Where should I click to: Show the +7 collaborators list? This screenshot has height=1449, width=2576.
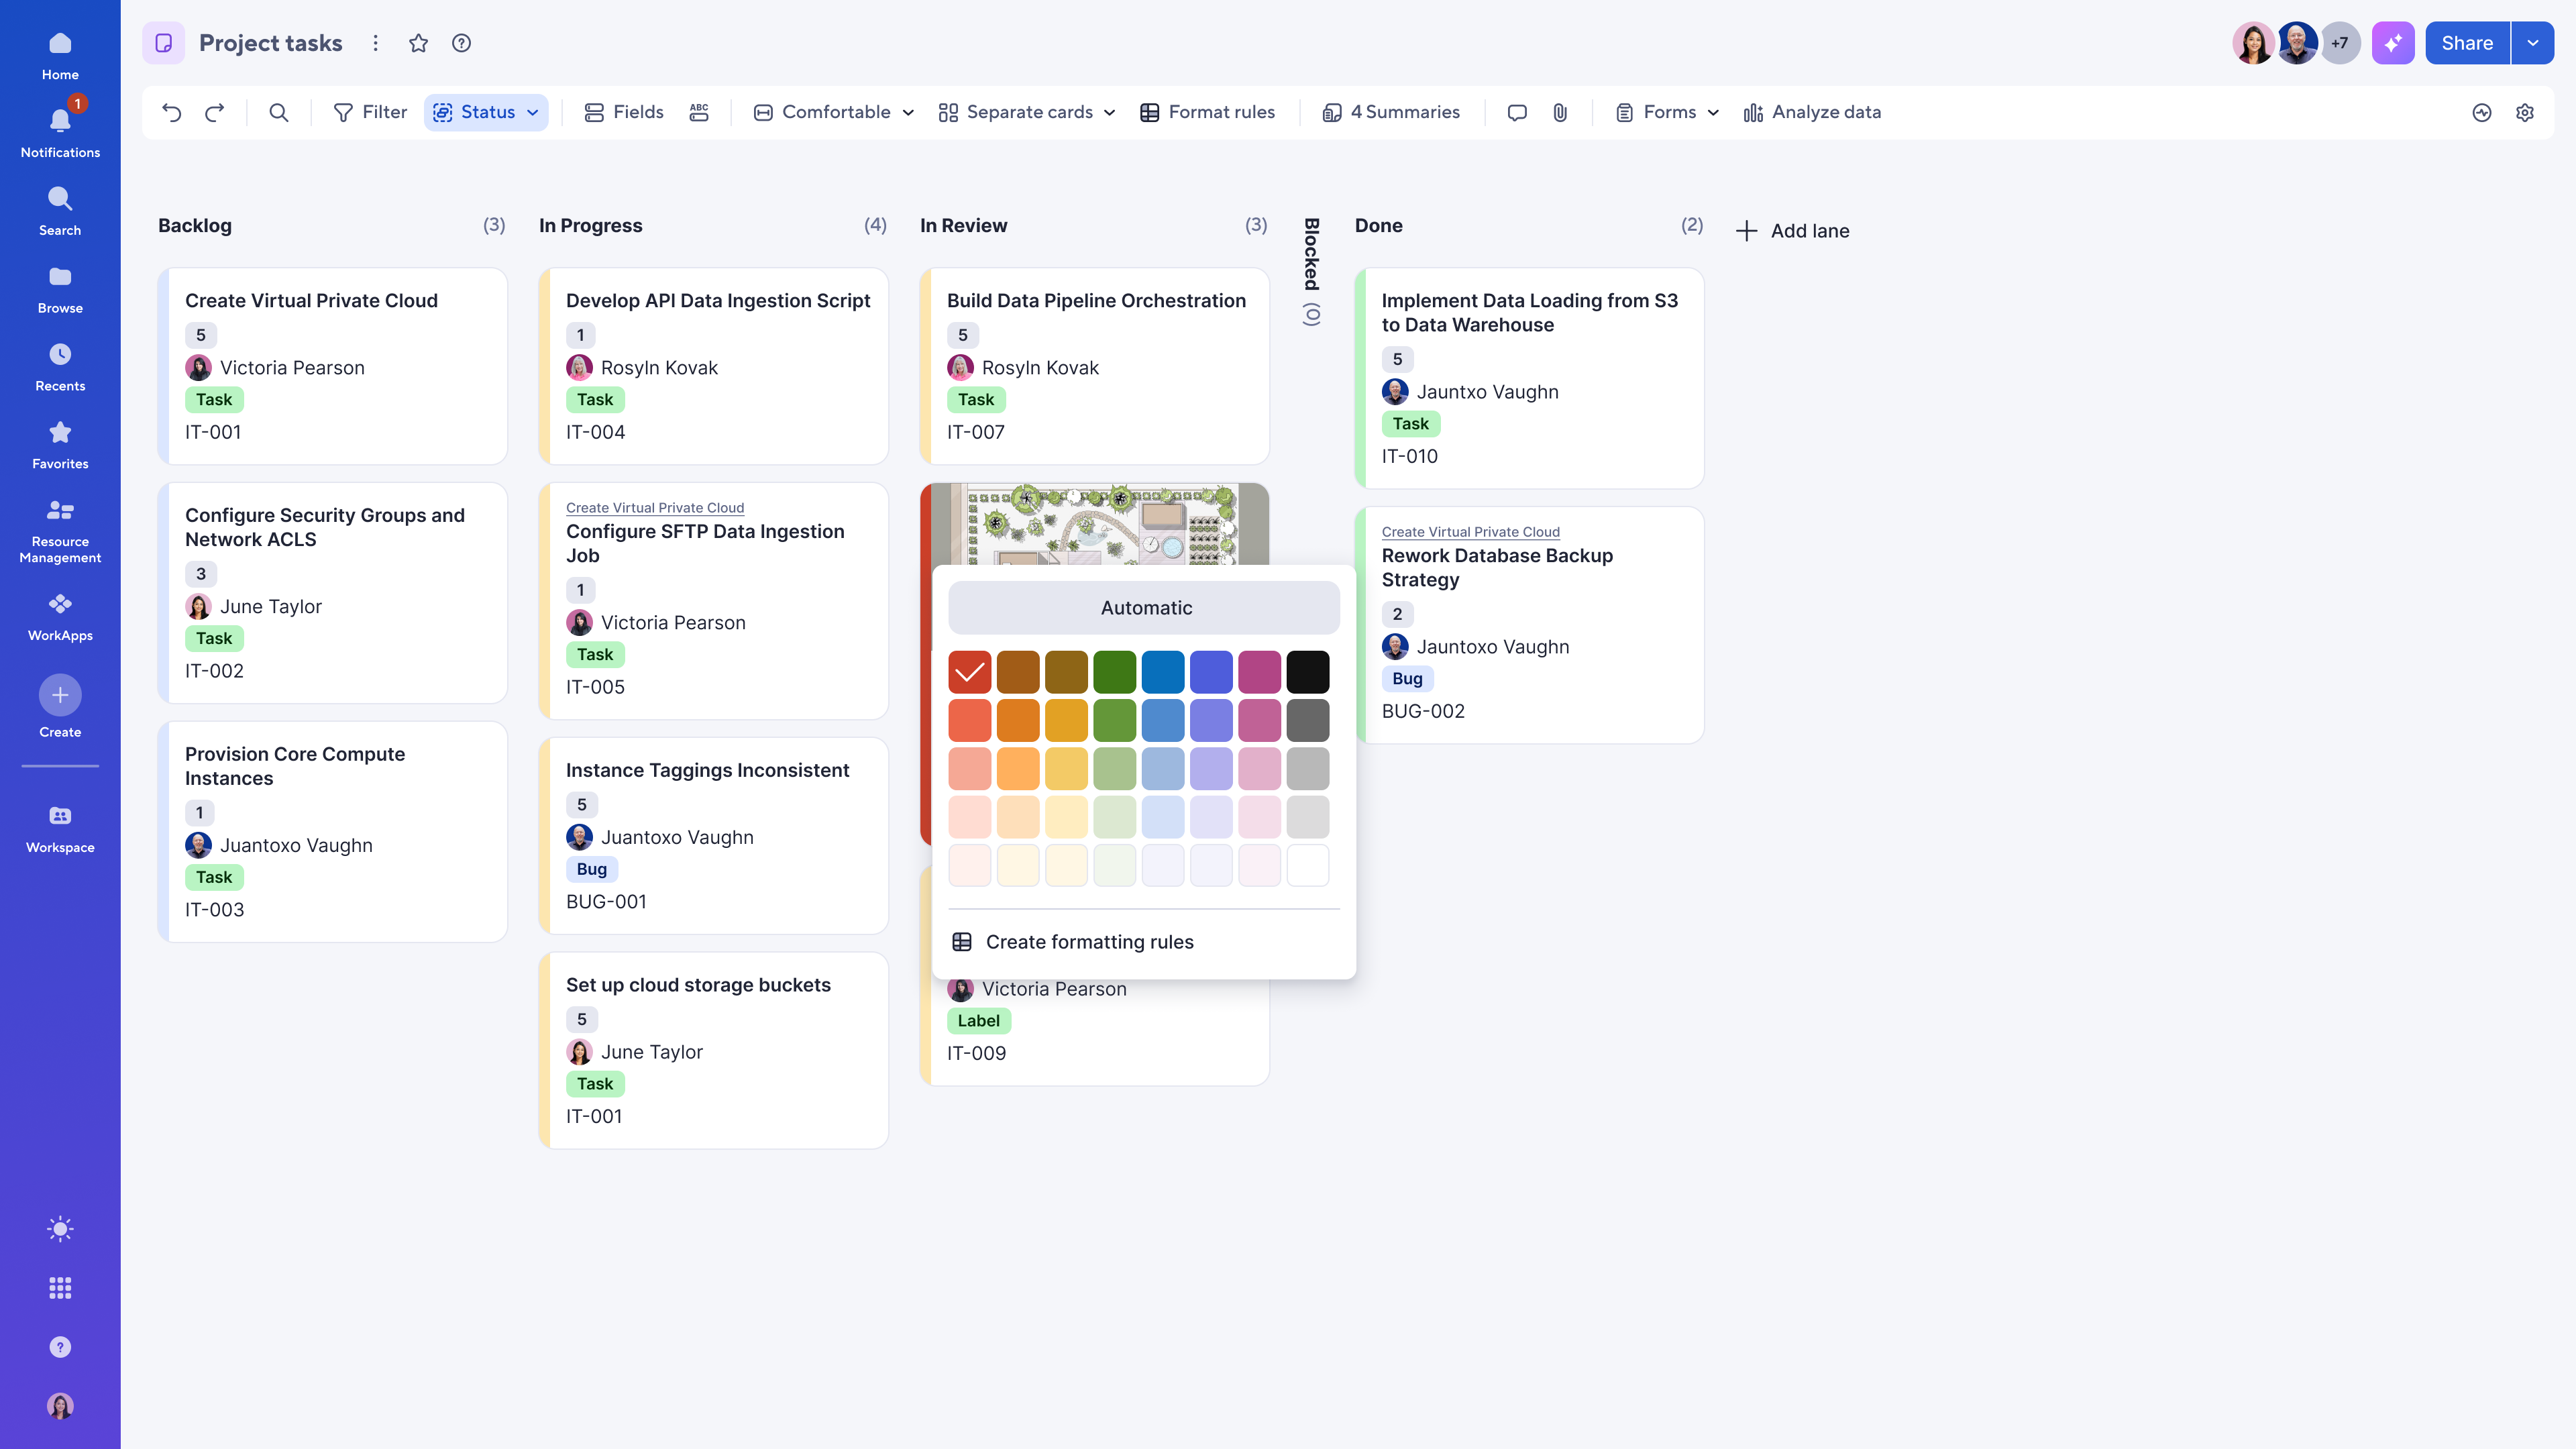tap(2340, 43)
